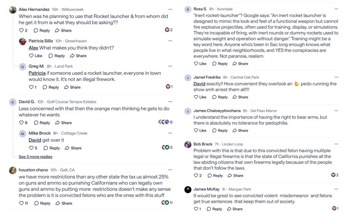The width and height of the screenshot is (347, 224).
Task: Open Bob Brack's profile avatar
Action: (188, 144)
